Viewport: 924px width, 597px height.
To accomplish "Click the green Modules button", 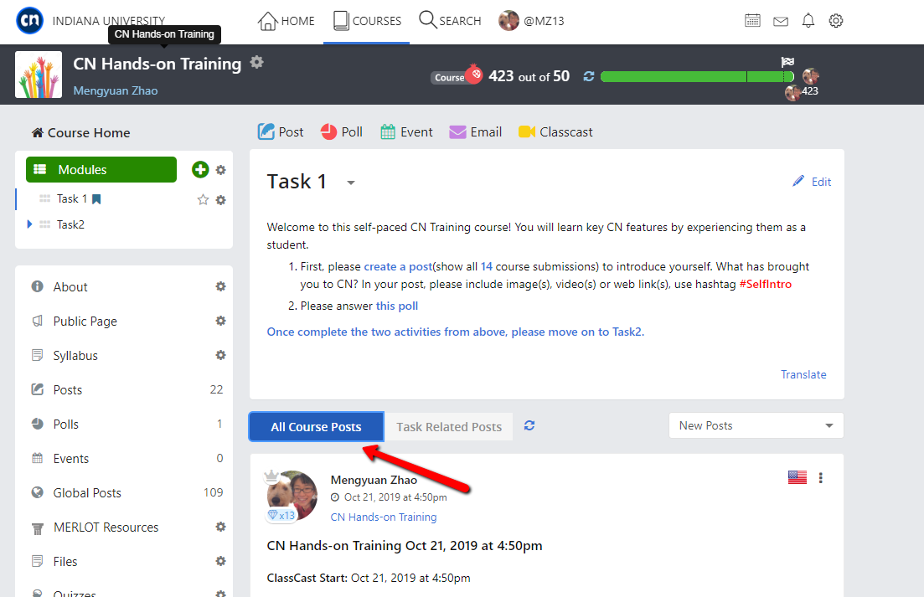I will click(x=101, y=170).
